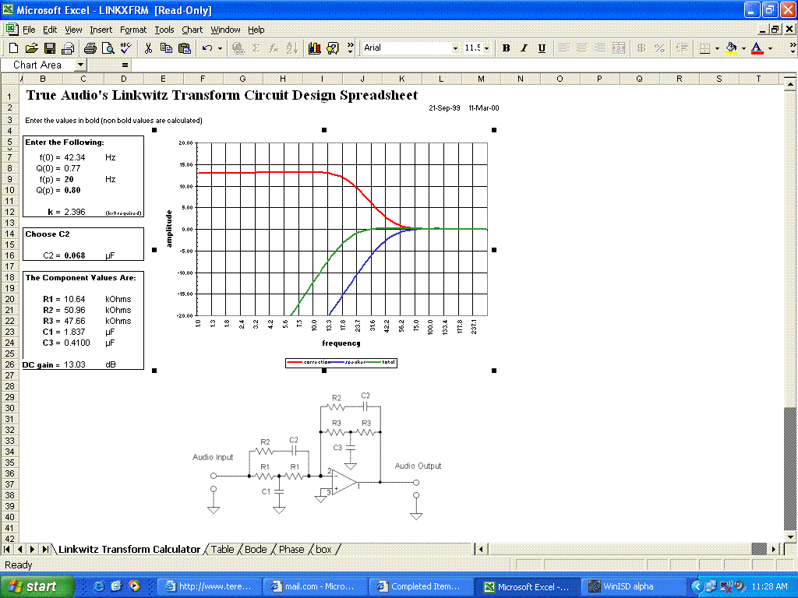Expand more Standard toolbar buttons chevron
The width and height of the screenshot is (798, 598).
(x=350, y=47)
